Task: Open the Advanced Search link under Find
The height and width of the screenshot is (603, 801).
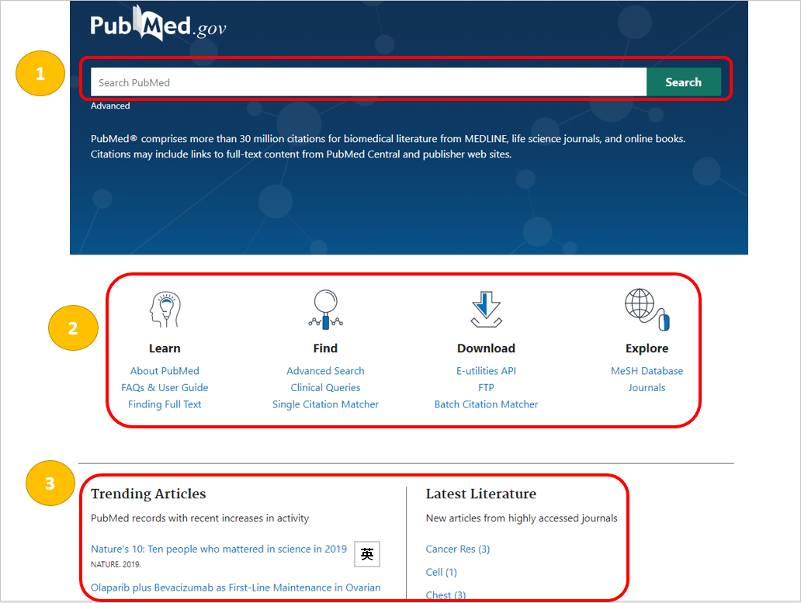Action: coord(325,371)
